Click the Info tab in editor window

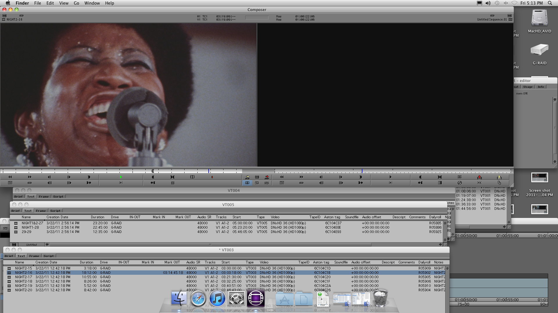click(541, 87)
